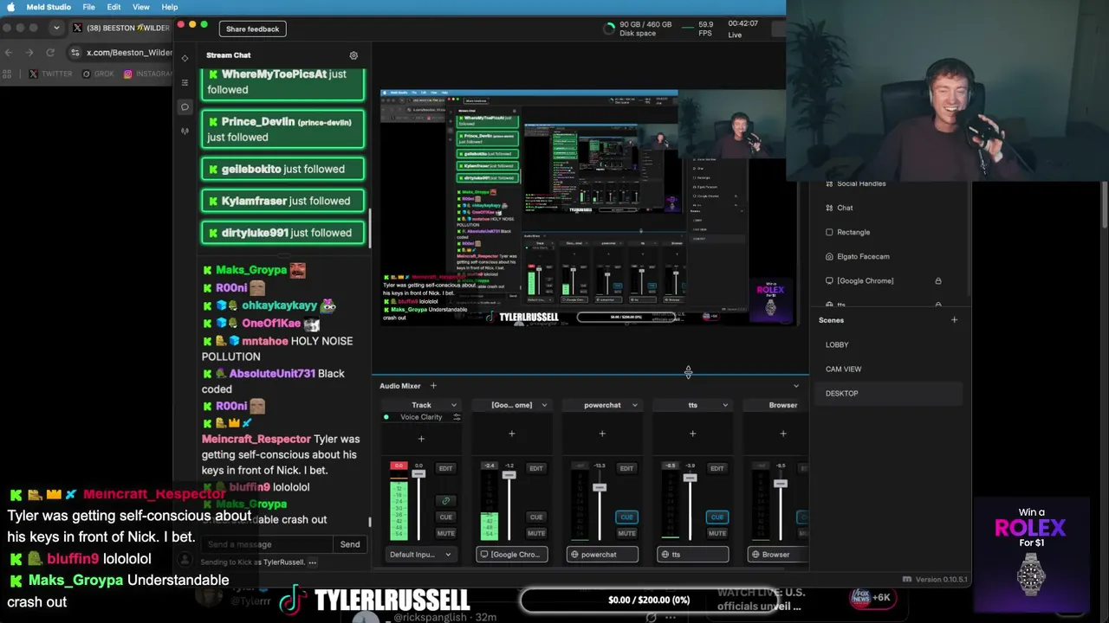The image size is (1109, 623).
Task: Open the tts channel dropdown chevron
Action: click(725, 405)
